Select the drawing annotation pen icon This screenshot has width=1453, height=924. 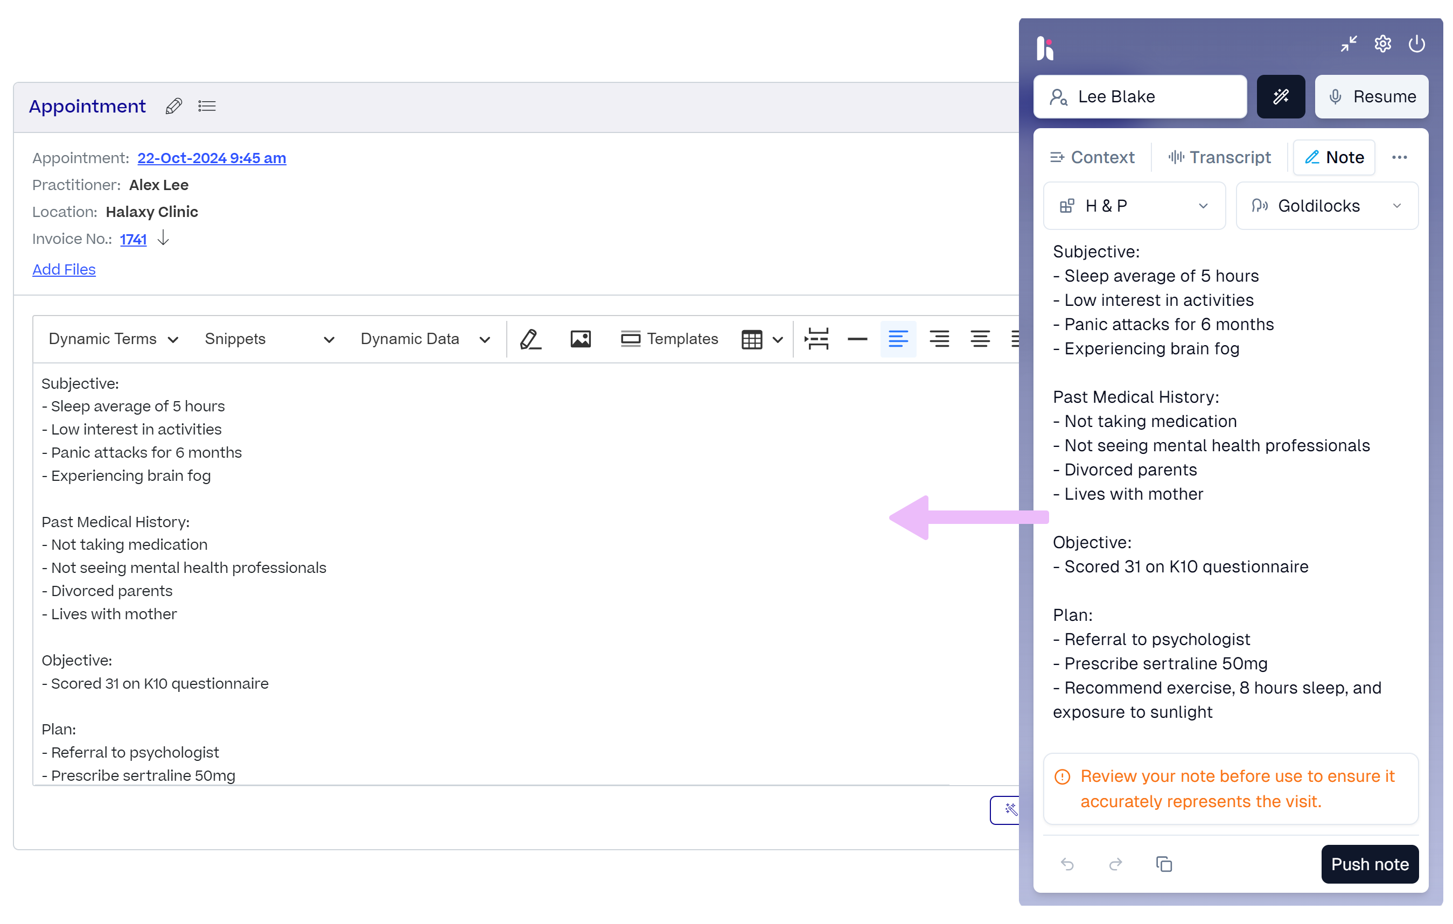pyautogui.click(x=530, y=339)
